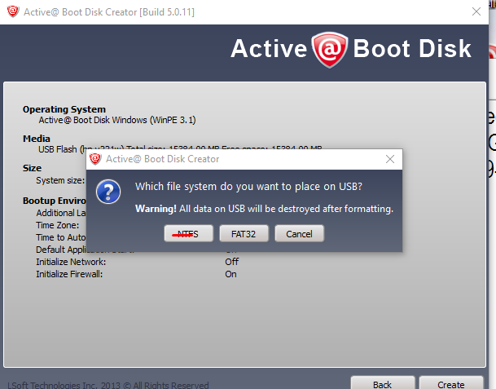
Task: Click the Active@ shield icon in dialog title
Action: pyautogui.click(x=95, y=159)
